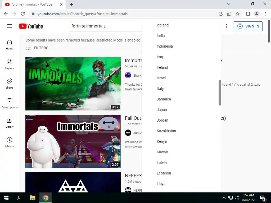Screen dimensions: 271x203
Task: Open File Explorer from the taskbar
Action: [x=32, y=198]
